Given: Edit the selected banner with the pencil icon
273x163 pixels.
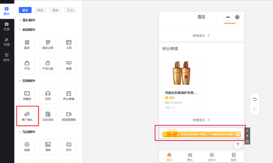Looking at the screenshot, I should click(247, 131).
